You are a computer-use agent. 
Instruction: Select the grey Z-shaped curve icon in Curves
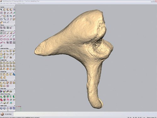coord(4,22)
